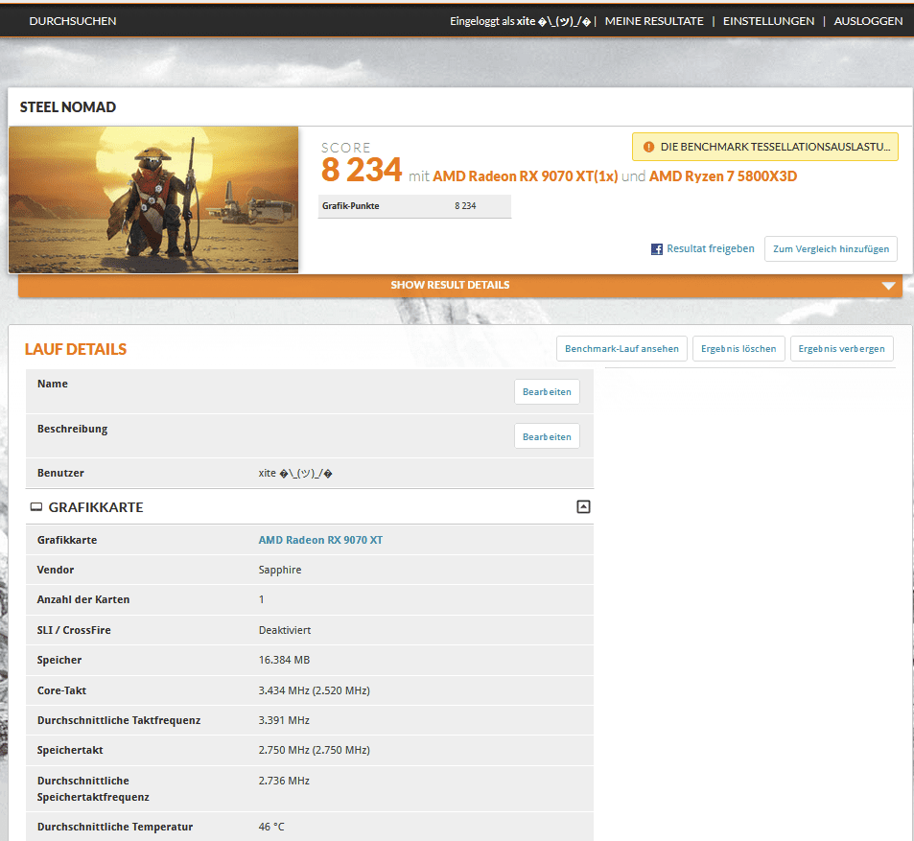Click Resultat freigeben link
Screen dimensions: 914x841
(710, 249)
